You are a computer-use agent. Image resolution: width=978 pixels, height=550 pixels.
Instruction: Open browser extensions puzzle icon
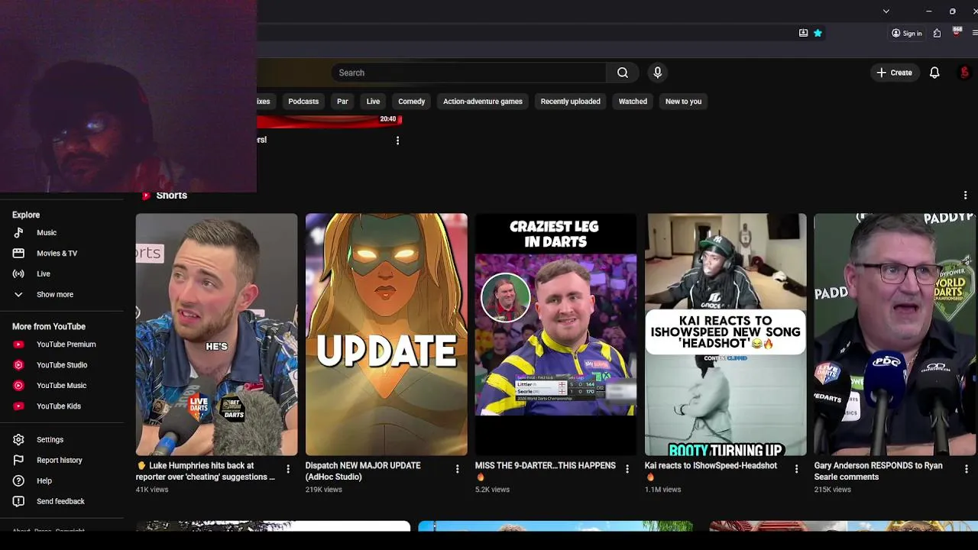(x=937, y=33)
